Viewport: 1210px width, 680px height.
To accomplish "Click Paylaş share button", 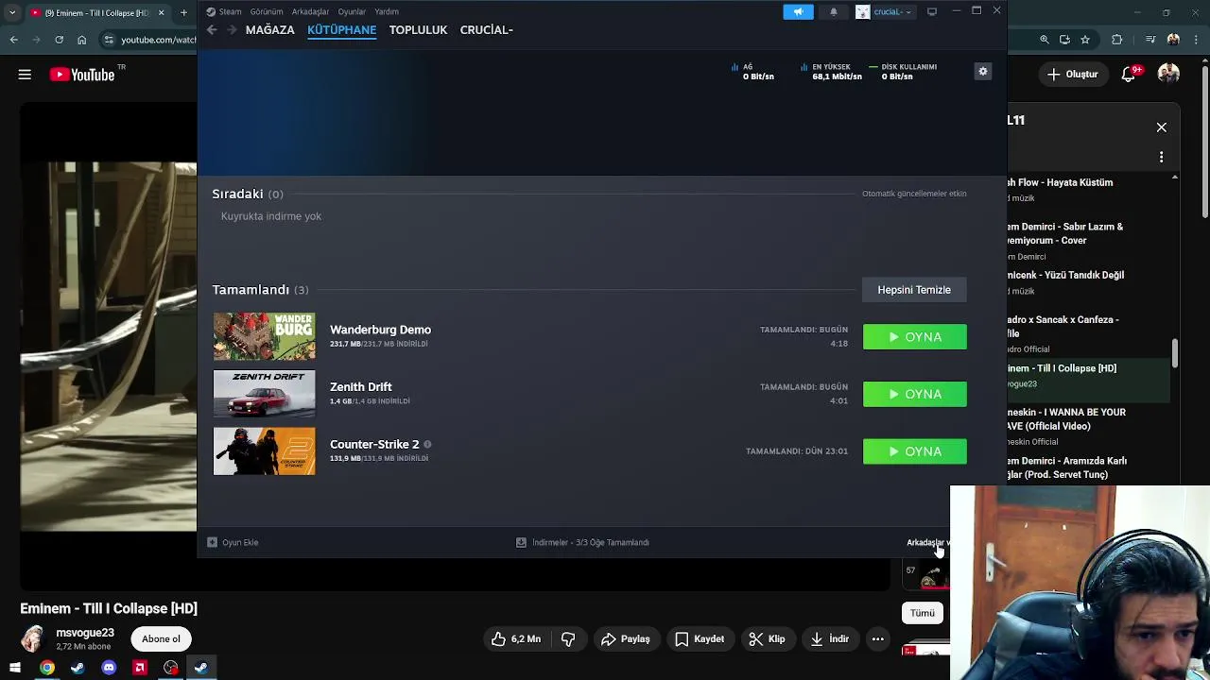I will click(x=626, y=639).
